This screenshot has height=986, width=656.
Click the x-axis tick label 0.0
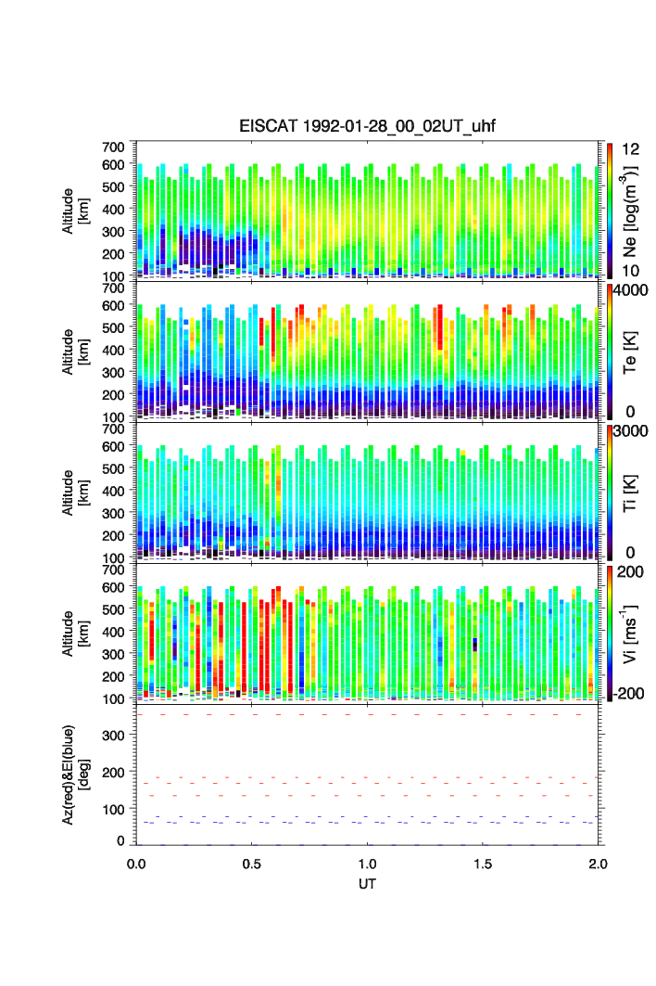pos(136,864)
